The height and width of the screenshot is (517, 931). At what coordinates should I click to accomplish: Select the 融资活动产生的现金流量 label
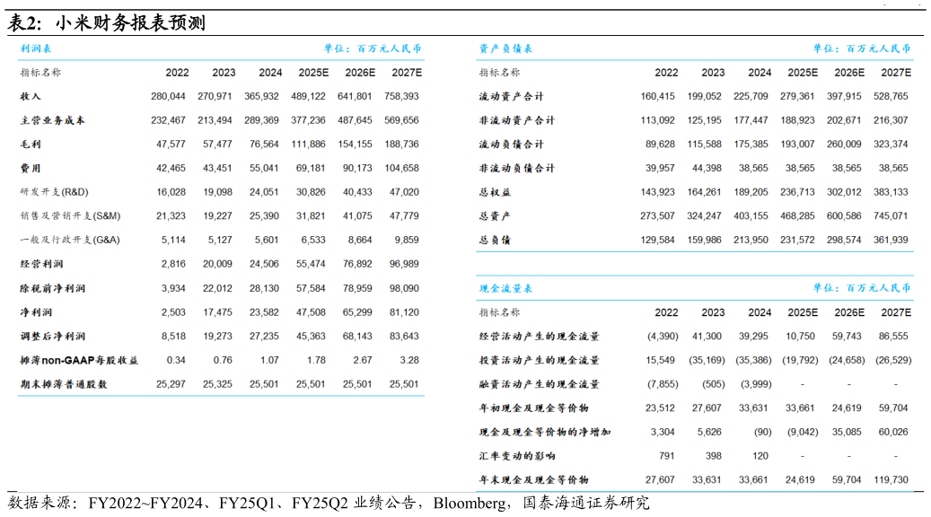click(x=540, y=384)
